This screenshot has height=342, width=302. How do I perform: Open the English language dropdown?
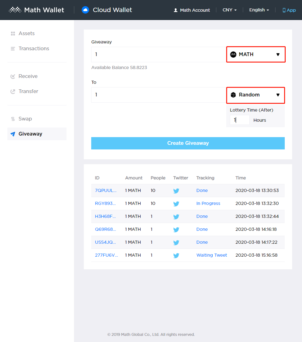tap(259, 10)
